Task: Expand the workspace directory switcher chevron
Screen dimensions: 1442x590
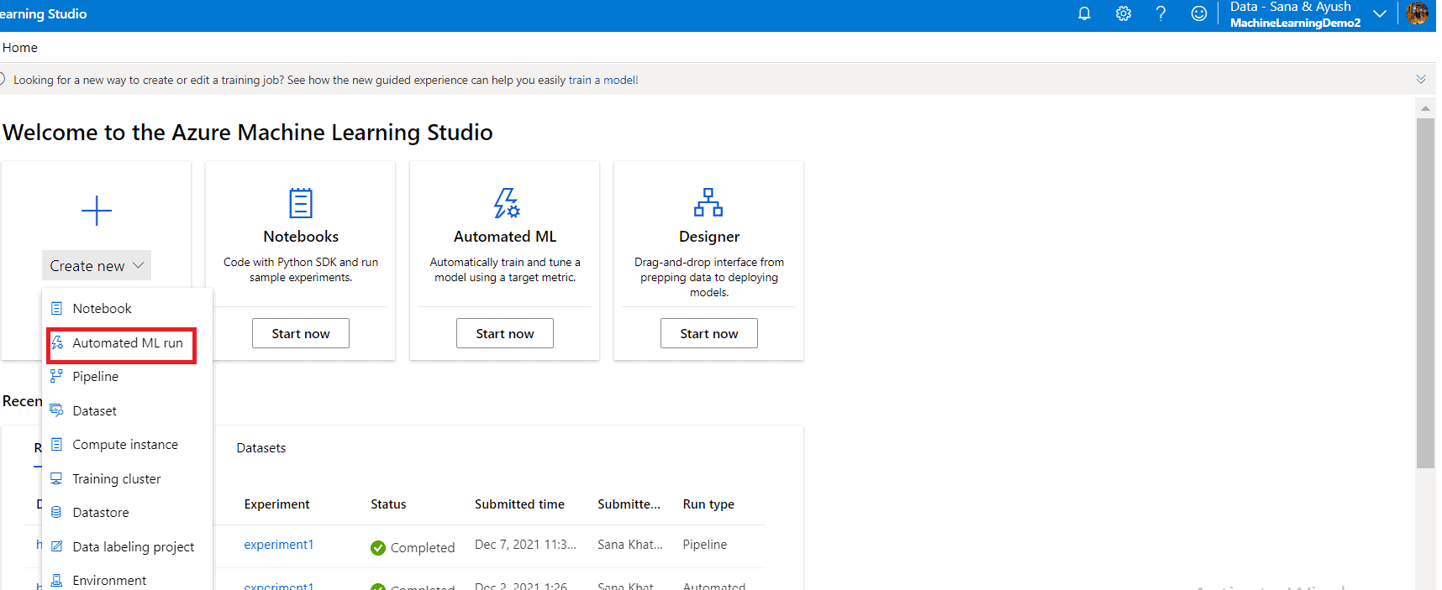Action: 1379,13
